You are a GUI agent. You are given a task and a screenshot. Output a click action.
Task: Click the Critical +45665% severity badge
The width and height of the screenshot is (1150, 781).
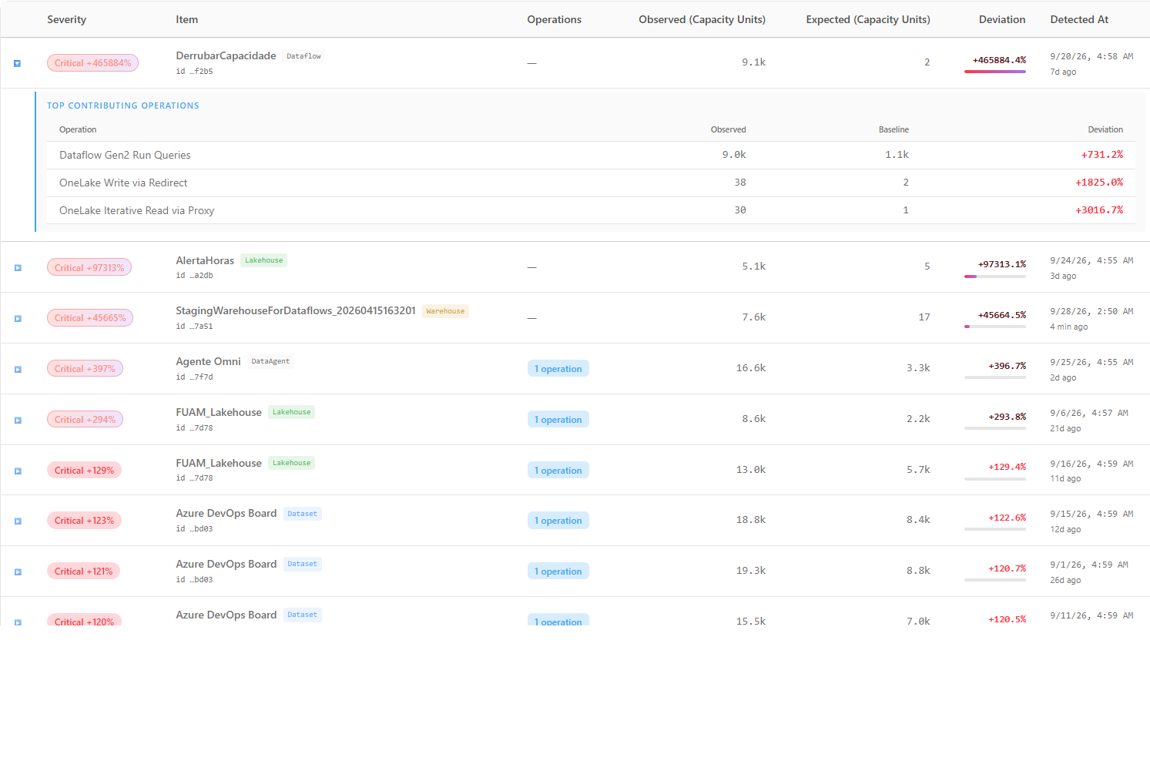click(x=90, y=318)
